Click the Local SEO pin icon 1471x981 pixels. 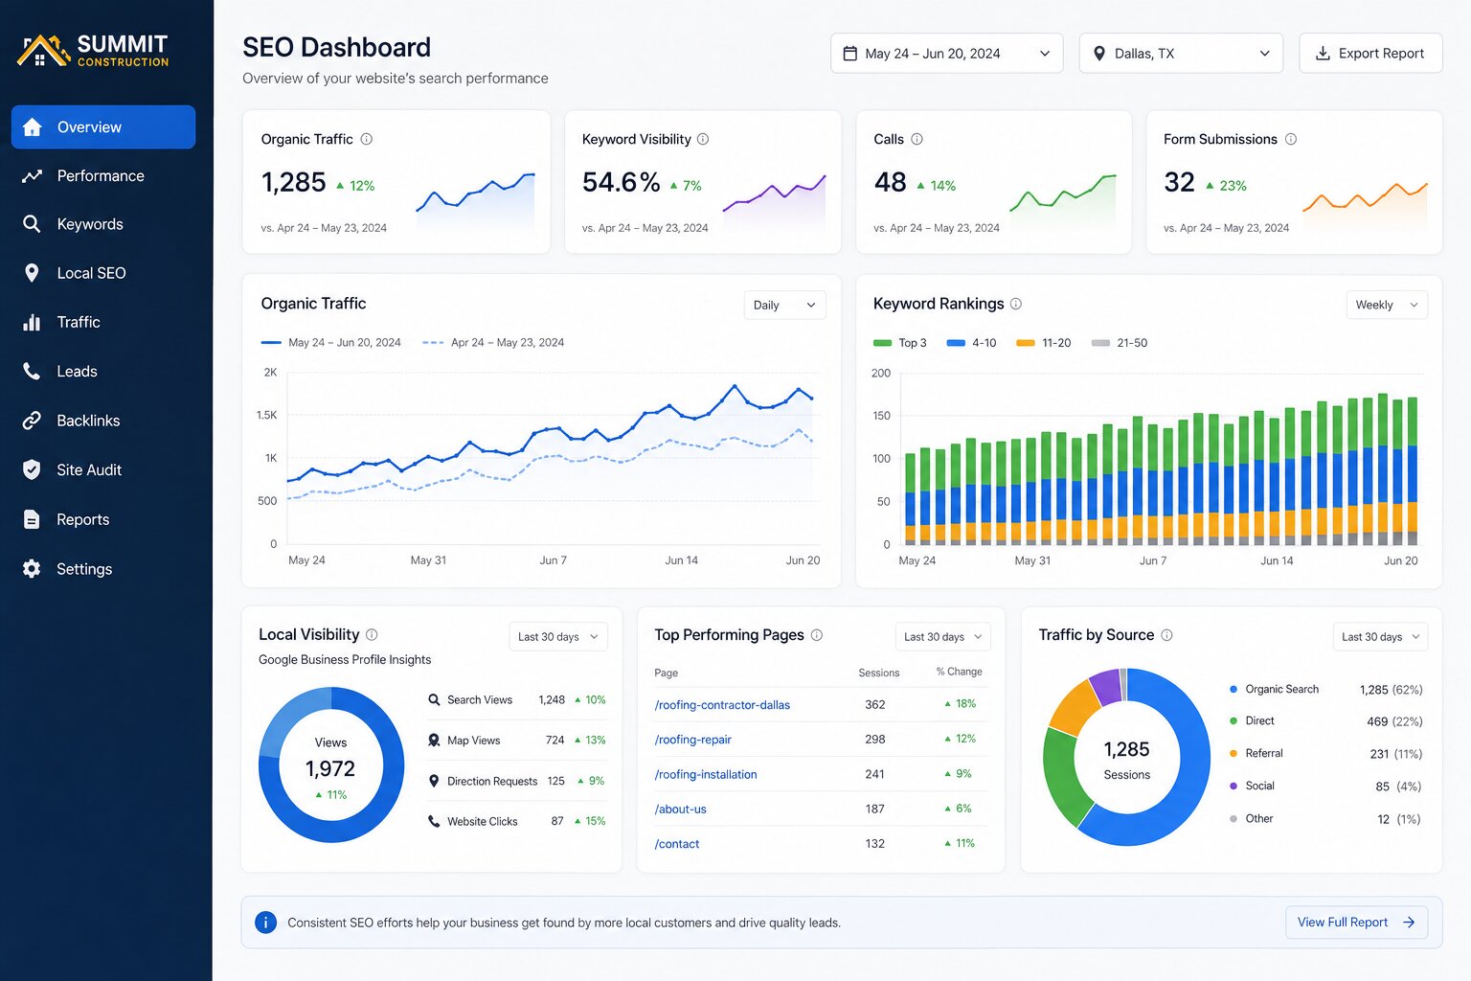(32, 273)
